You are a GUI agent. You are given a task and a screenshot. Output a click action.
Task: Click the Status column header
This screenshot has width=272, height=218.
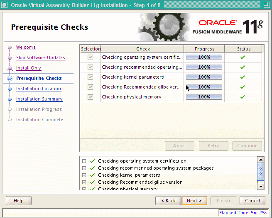coord(243,49)
